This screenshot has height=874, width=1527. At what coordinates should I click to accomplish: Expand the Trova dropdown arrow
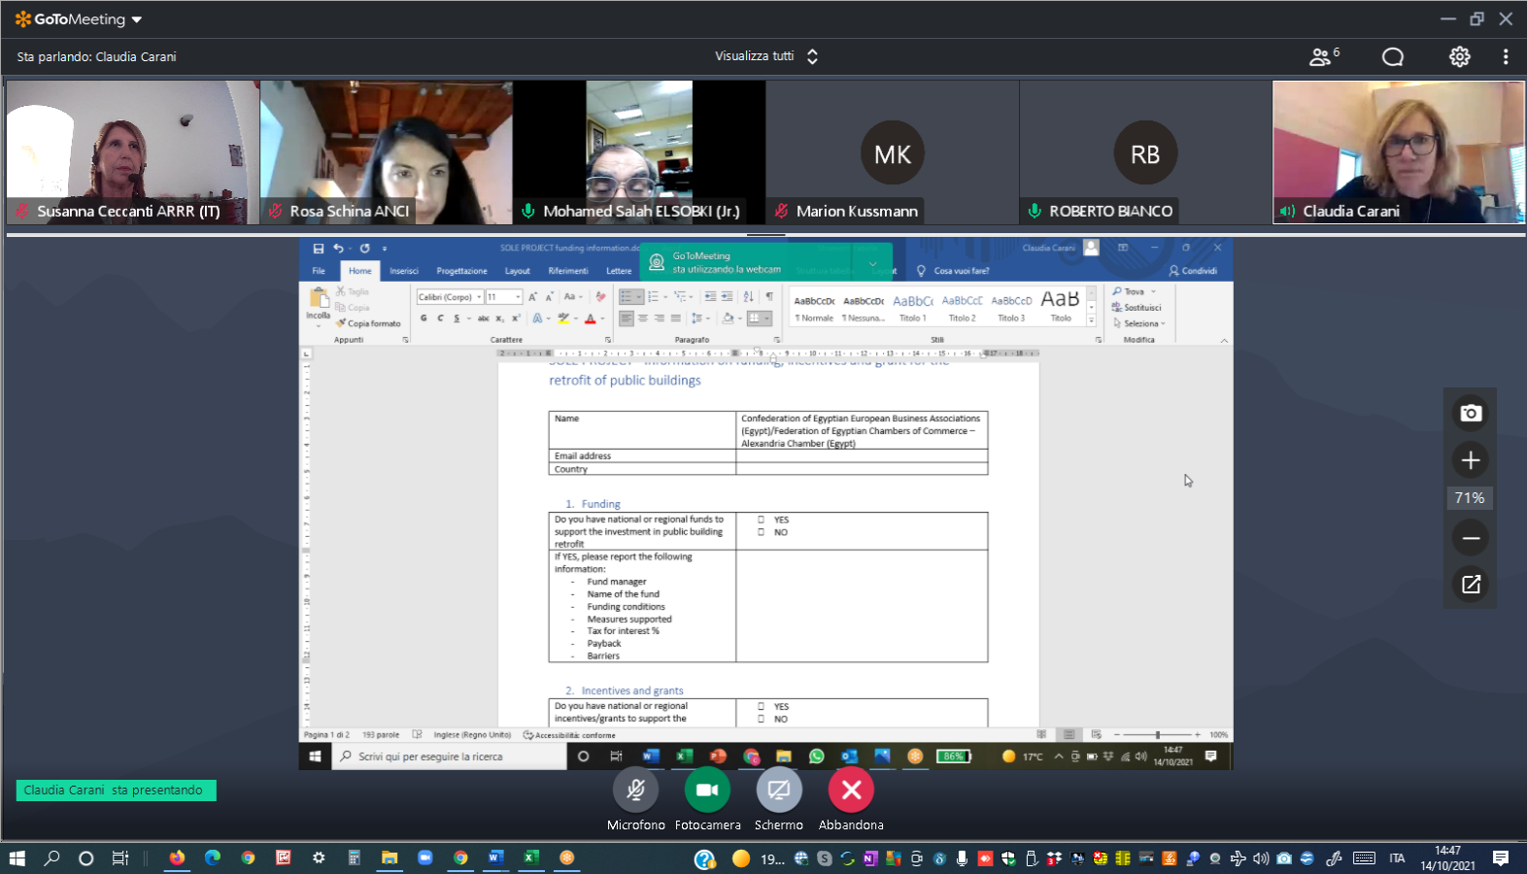(1154, 292)
